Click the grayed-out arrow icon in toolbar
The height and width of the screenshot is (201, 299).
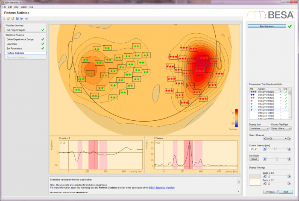[26, 18]
